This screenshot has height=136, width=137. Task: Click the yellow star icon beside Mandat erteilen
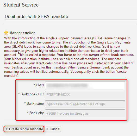coord(6,33)
